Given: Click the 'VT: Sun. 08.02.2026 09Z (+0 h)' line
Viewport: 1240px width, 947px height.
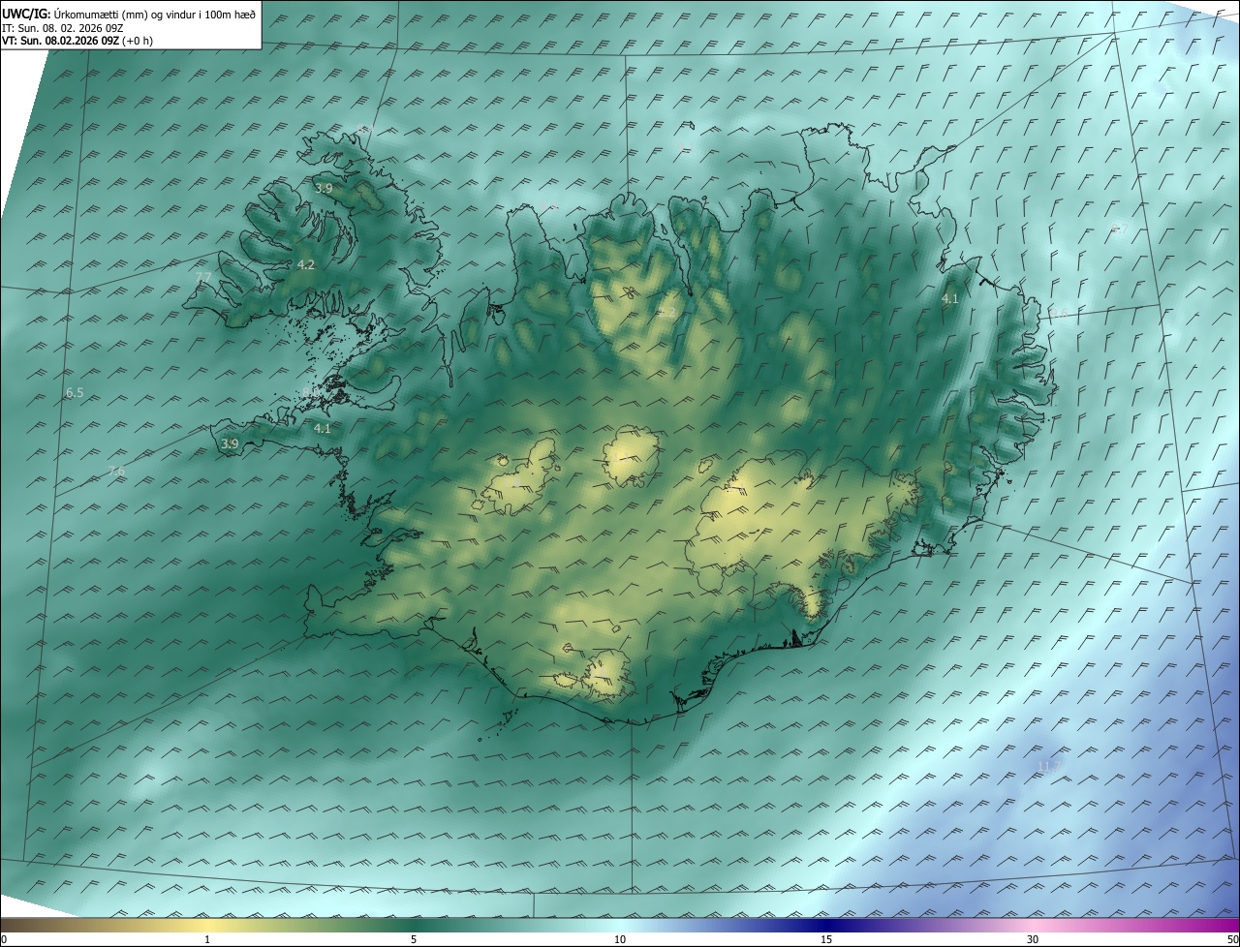Looking at the screenshot, I should (77, 41).
